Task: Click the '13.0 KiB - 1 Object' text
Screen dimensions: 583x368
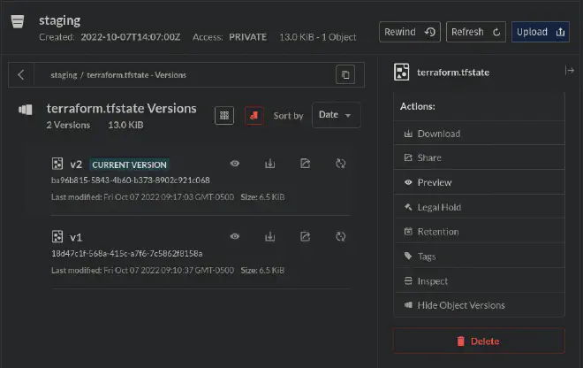Action: tap(318, 37)
